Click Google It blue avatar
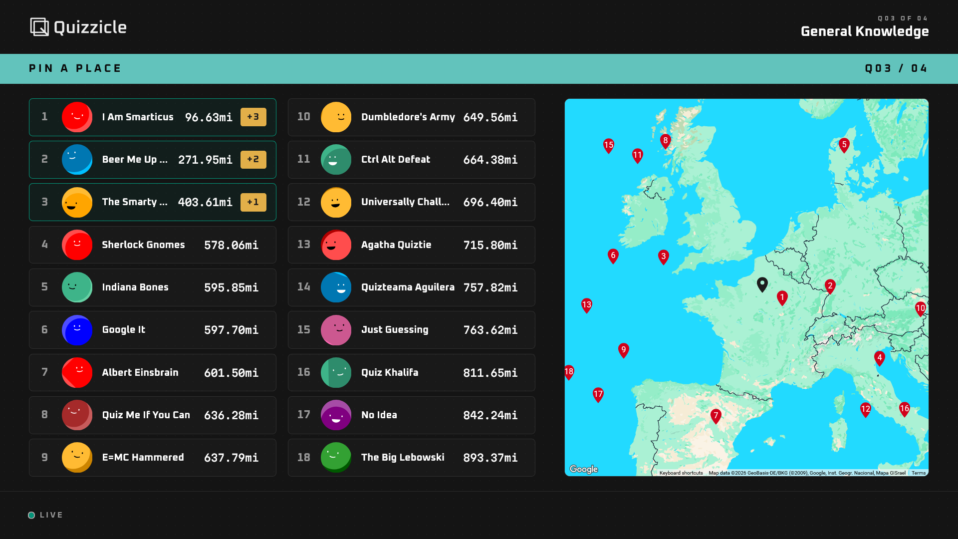This screenshot has width=958, height=539. [x=77, y=330]
